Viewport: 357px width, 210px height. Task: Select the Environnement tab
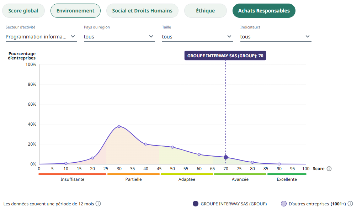click(75, 11)
